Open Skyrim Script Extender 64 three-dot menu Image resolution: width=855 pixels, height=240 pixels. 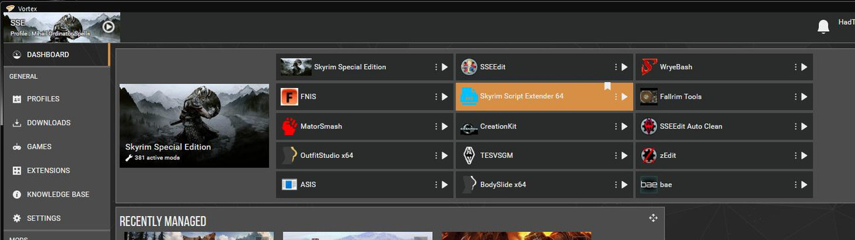coord(616,97)
